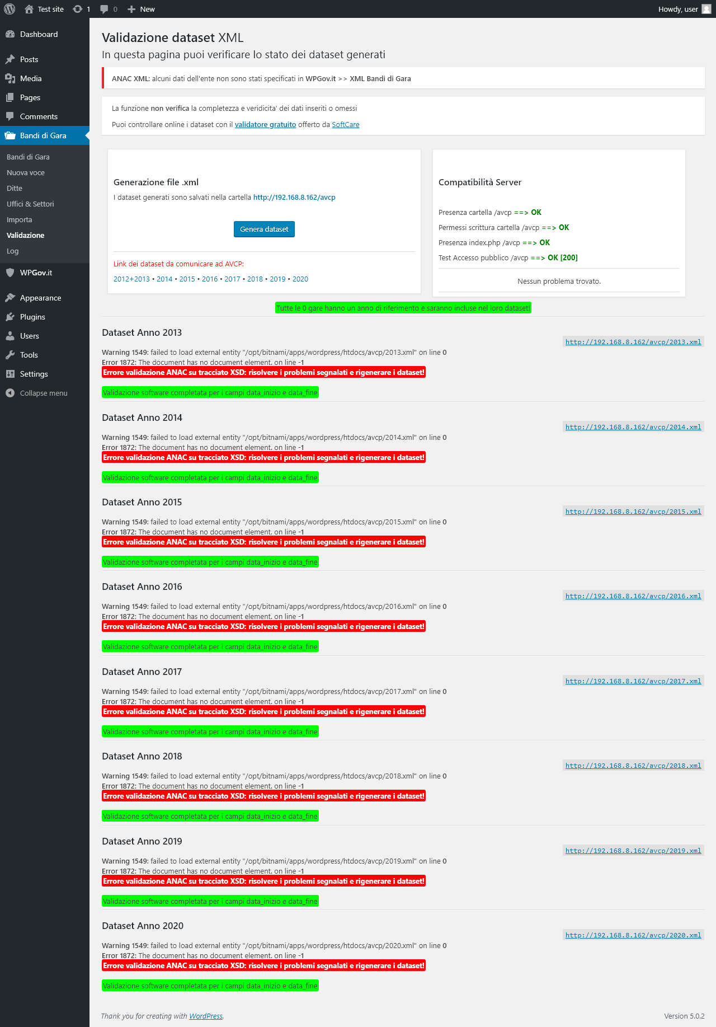Click the Comments icon in sidebar

pyautogui.click(x=10, y=116)
